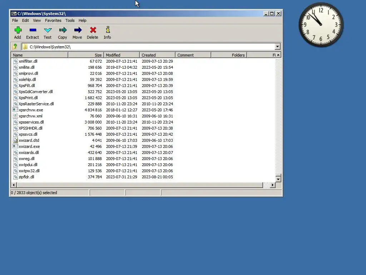The width and height of the screenshot is (366, 275).
Task: Open the Edit menu
Action: (x=25, y=20)
